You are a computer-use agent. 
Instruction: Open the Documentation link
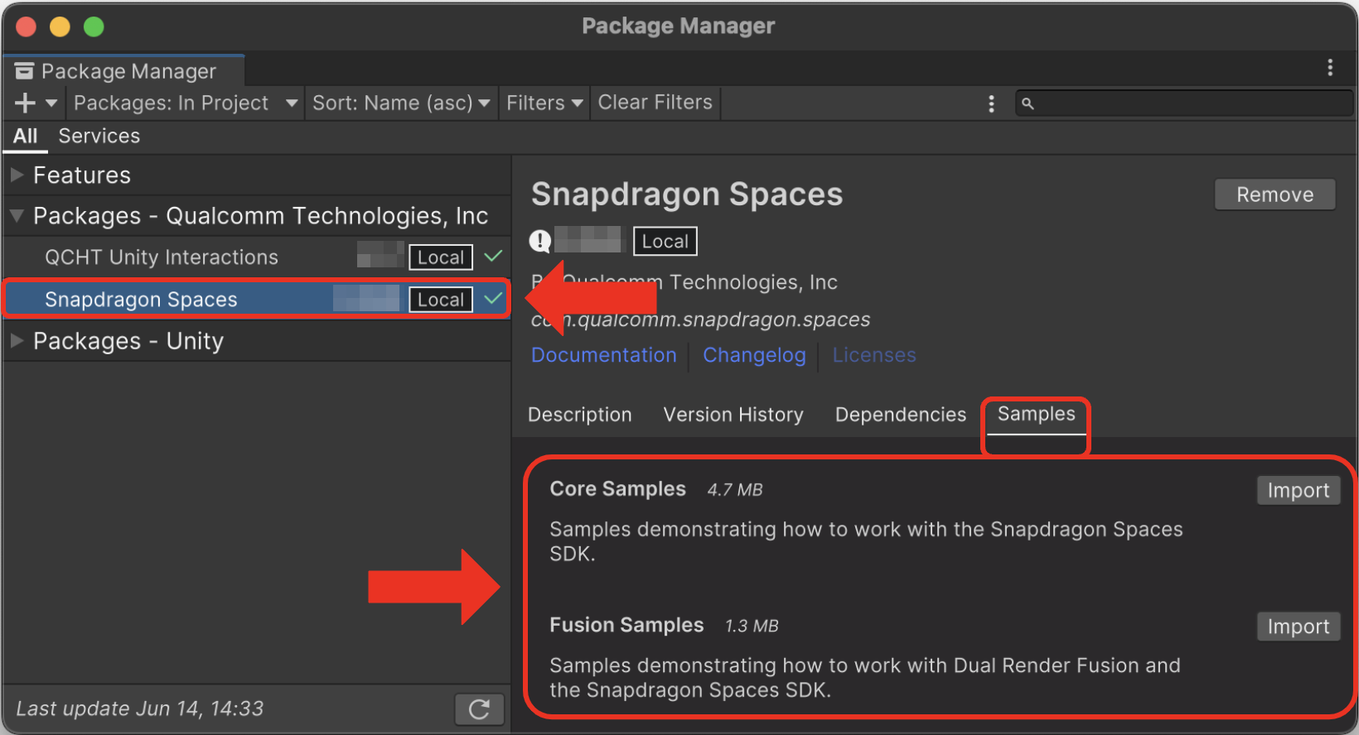click(604, 355)
